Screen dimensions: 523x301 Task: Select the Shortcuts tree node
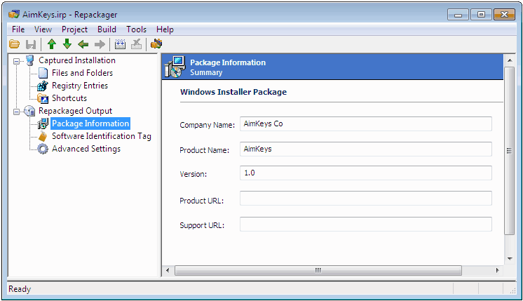click(x=69, y=98)
